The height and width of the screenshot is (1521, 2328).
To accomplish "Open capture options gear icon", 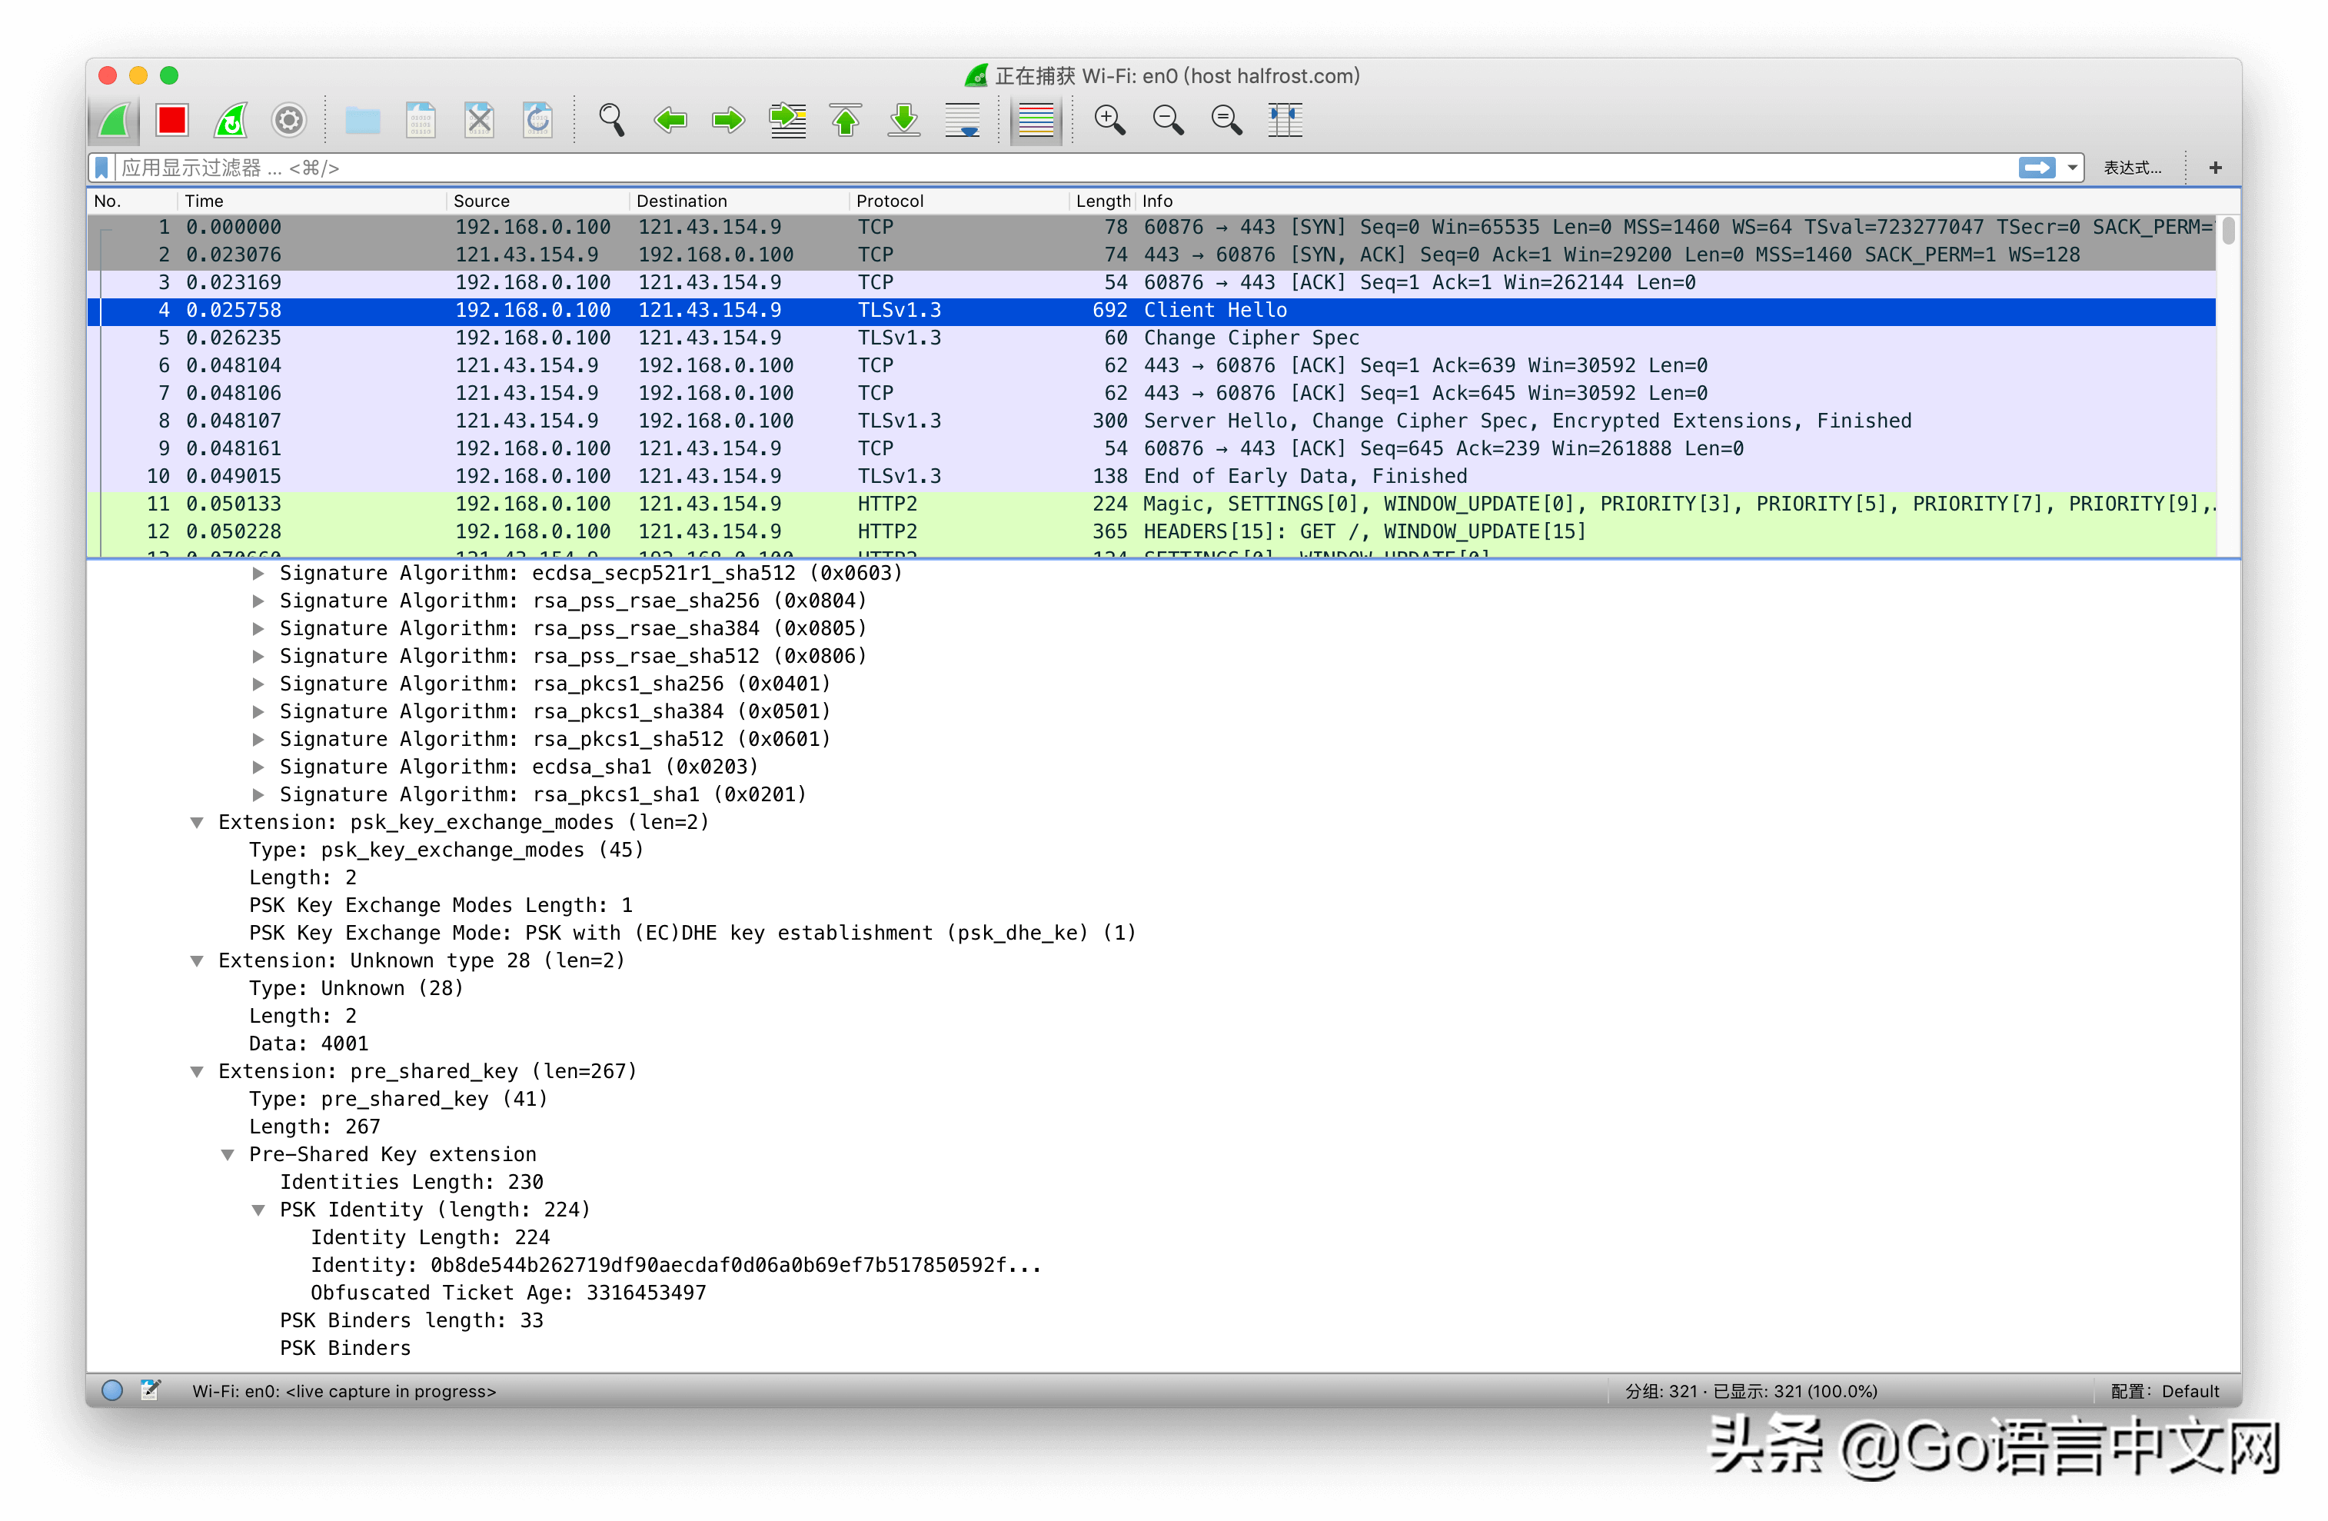I will click(288, 120).
